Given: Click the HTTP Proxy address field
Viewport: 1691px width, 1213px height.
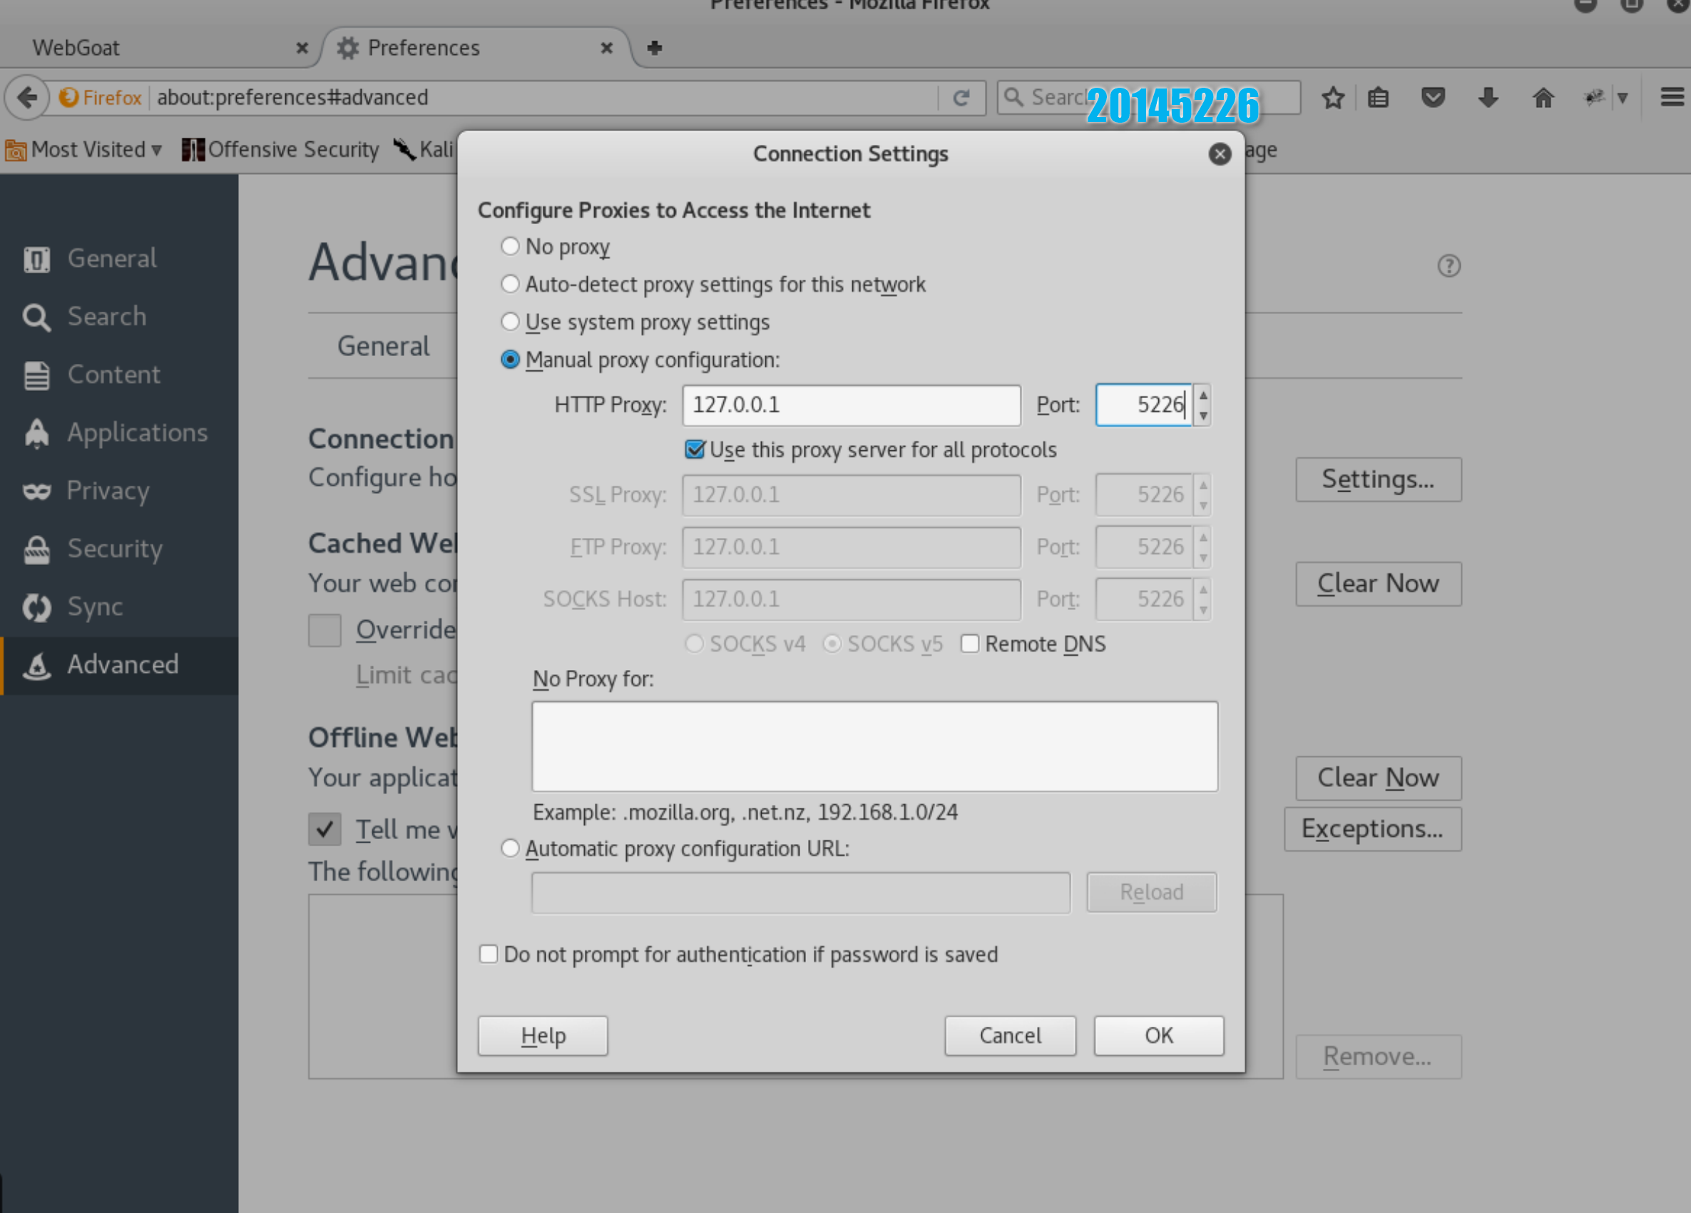Looking at the screenshot, I should click(x=851, y=405).
